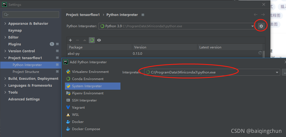Select Conda Environment

pos(93,79)
